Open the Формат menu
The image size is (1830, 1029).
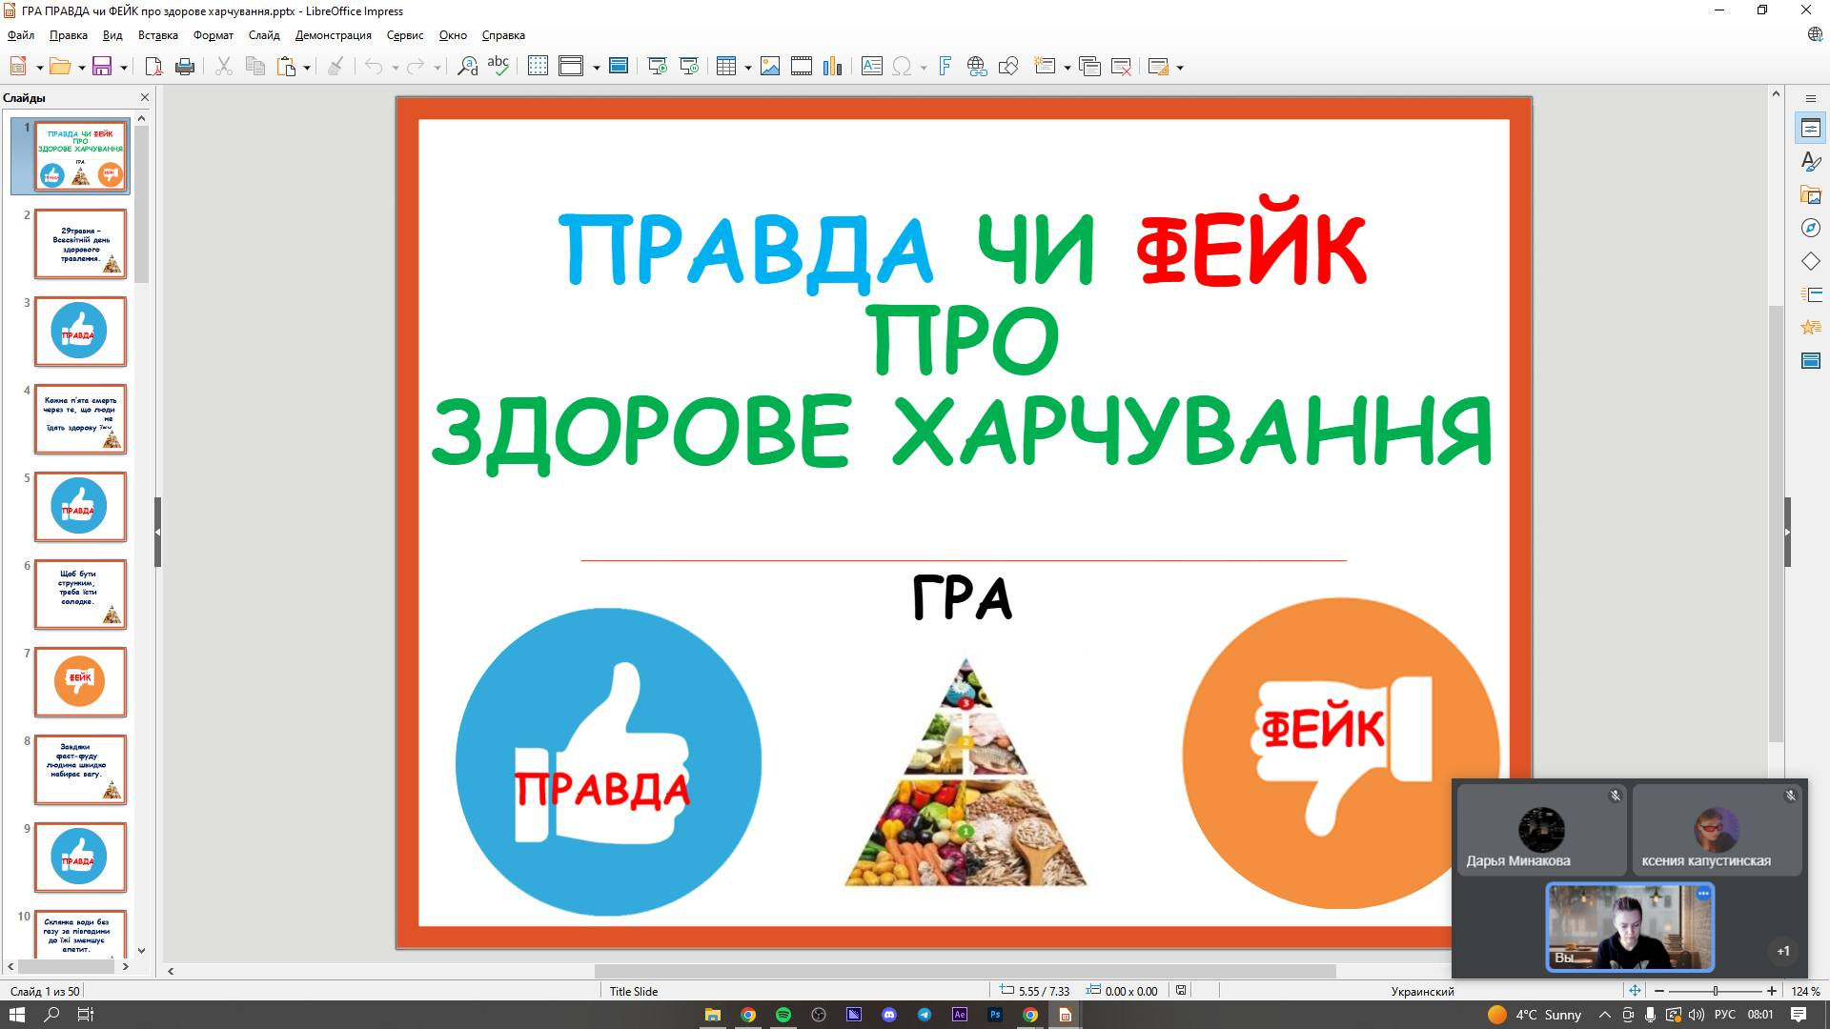[213, 35]
